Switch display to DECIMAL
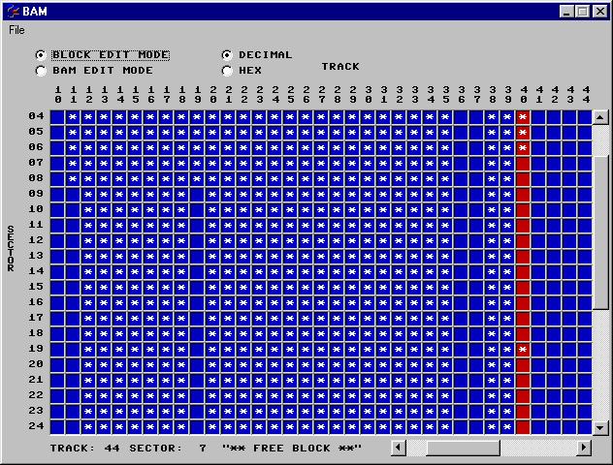613x465 pixels. (227, 55)
